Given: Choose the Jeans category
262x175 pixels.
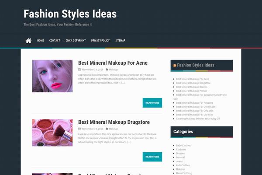Looking at the screenshot, I should (x=179, y=161).
